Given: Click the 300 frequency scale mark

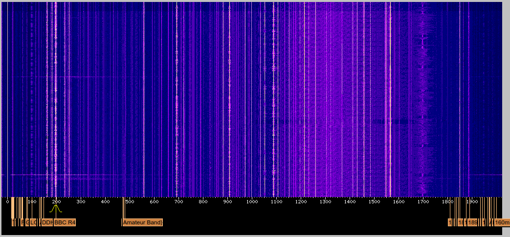Looking at the screenshot, I should tap(81, 201).
